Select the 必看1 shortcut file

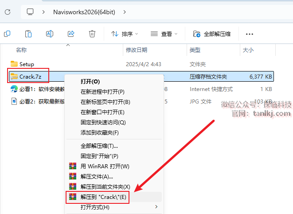pyautogui.click(x=42, y=89)
